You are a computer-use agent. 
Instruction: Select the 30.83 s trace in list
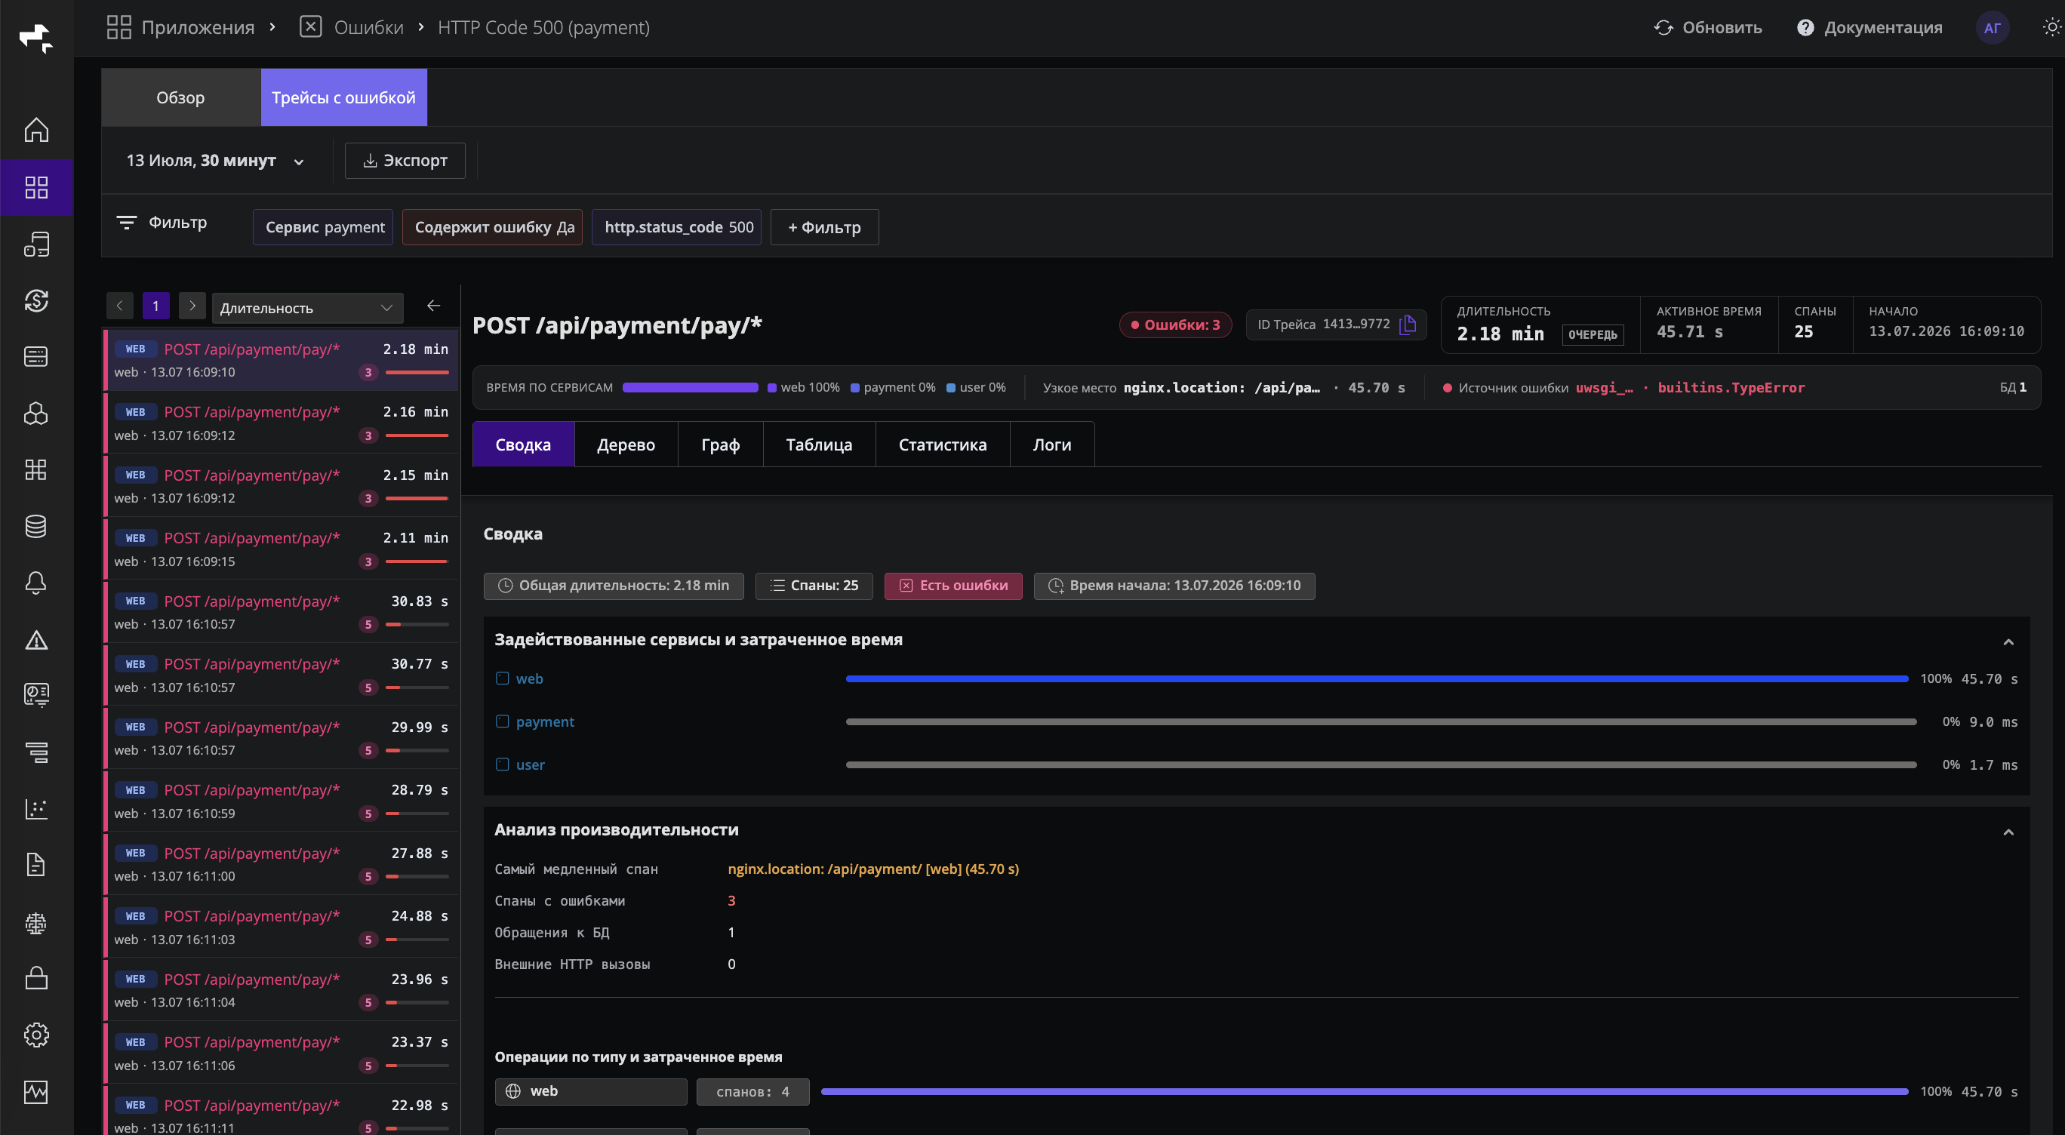pos(282,611)
